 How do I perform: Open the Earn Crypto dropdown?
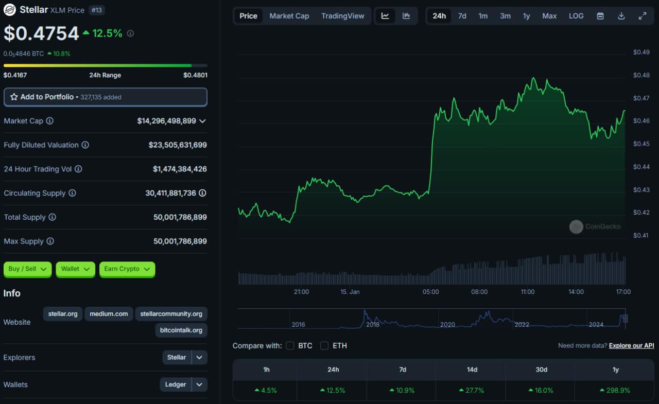coord(127,269)
